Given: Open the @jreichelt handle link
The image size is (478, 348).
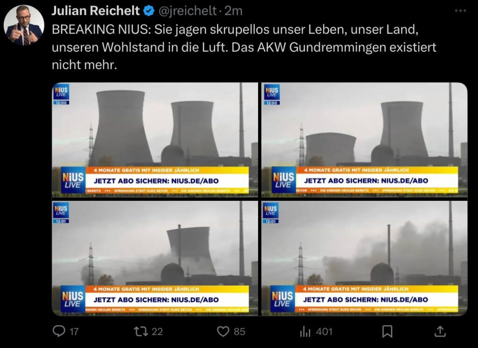Looking at the screenshot, I should [x=188, y=11].
